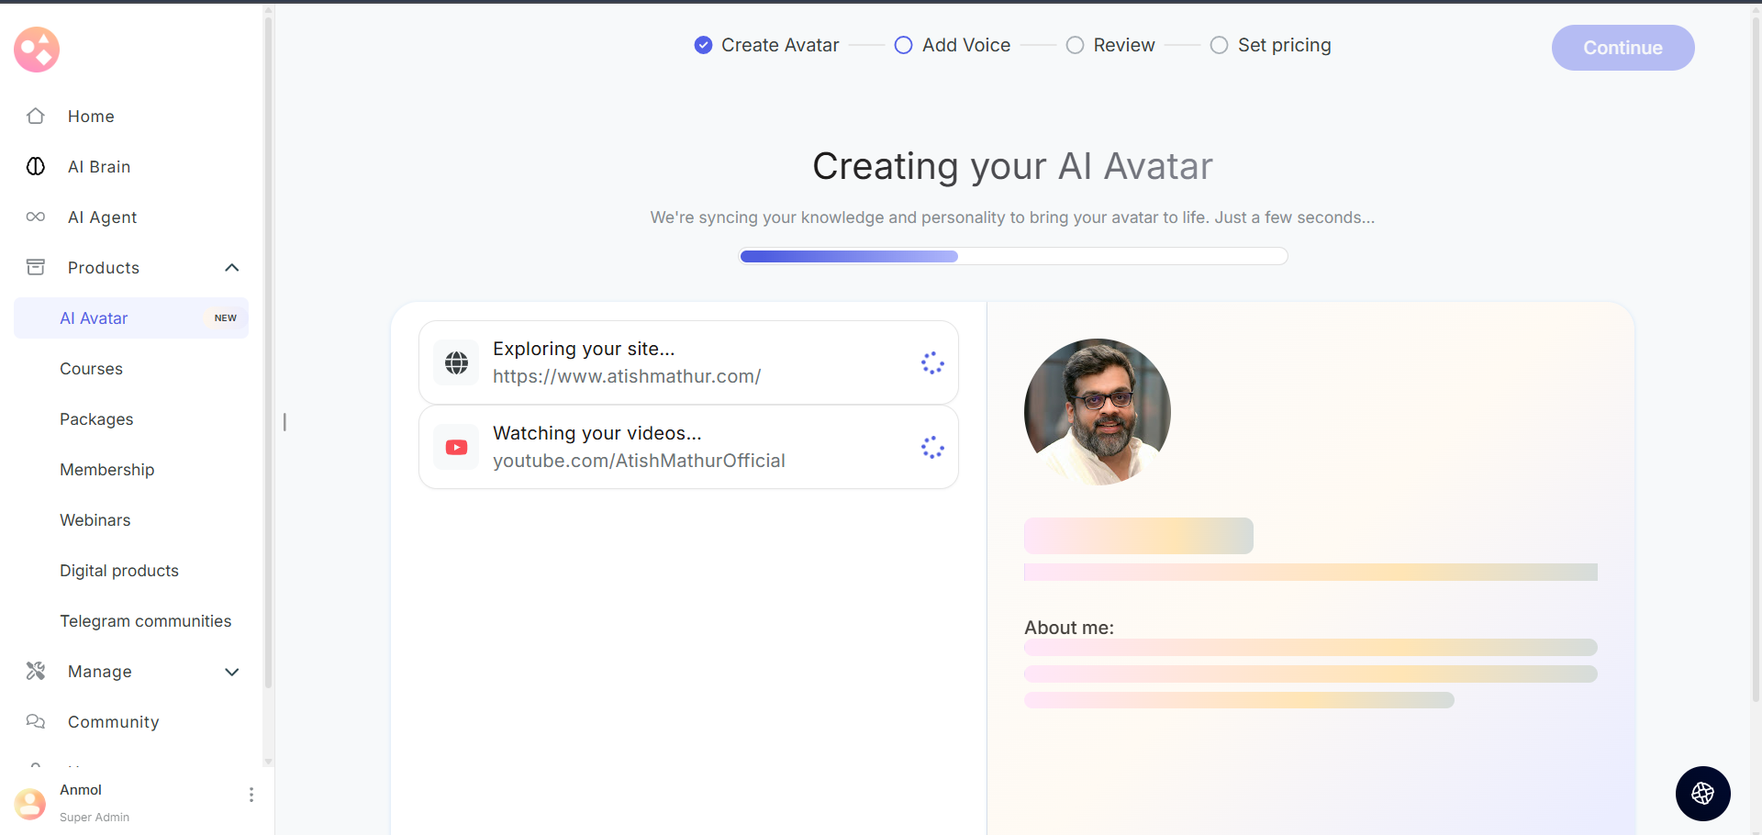The image size is (1762, 835).
Task: Go to Courses in the sidebar
Action: click(92, 369)
